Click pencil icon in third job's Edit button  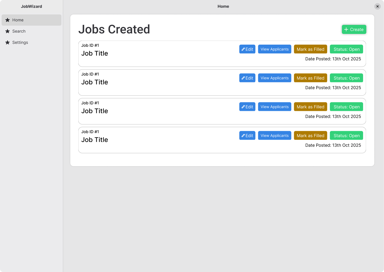pyautogui.click(x=243, y=107)
